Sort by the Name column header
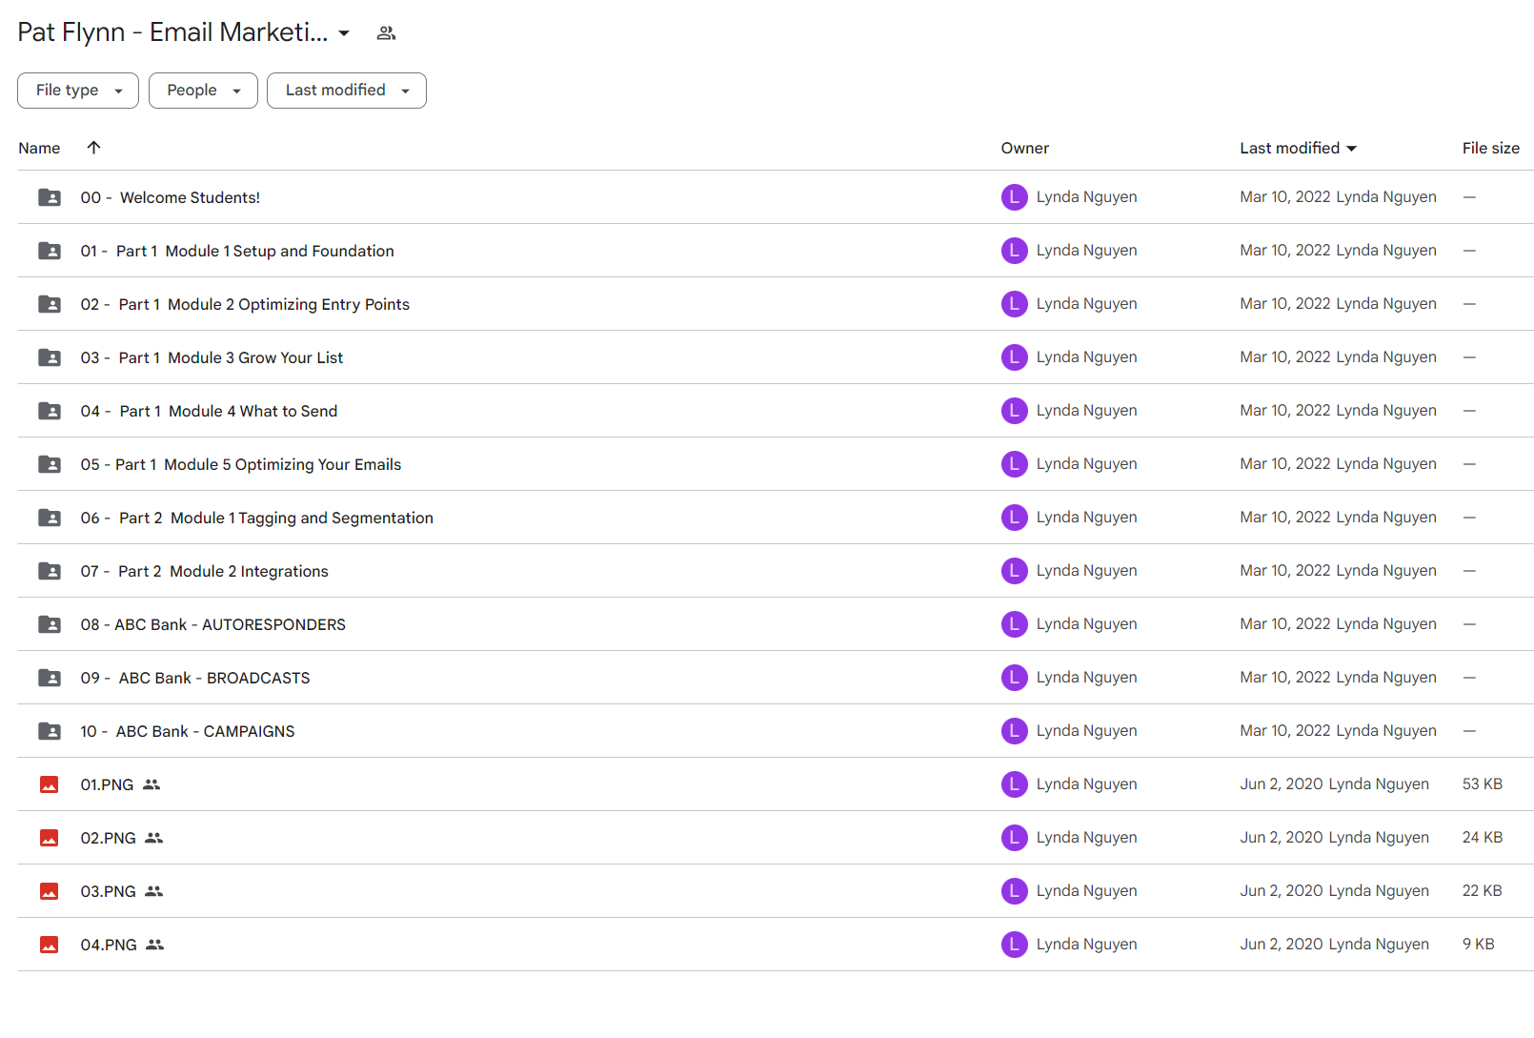The width and height of the screenshot is (1534, 1038). (x=39, y=148)
